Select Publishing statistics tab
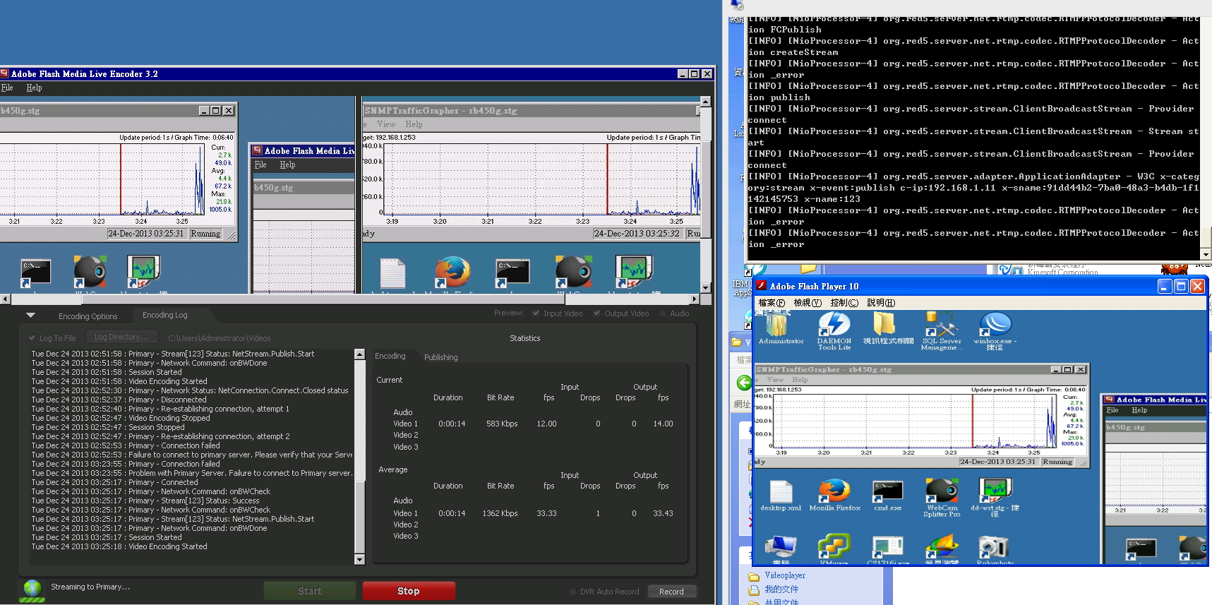Viewport: 1212px width, 605px height. tap(441, 357)
